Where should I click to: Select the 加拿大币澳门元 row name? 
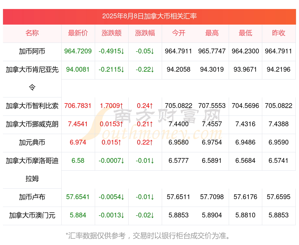pos(32,215)
